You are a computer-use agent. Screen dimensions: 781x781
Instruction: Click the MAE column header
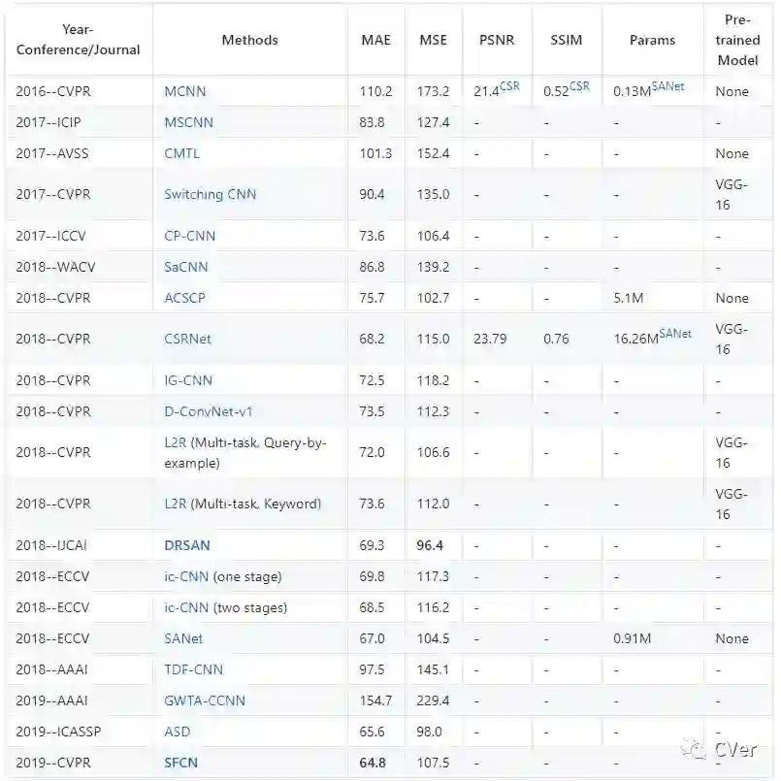375,40
